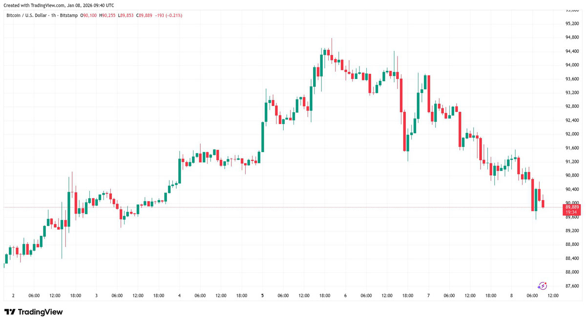The height and width of the screenshot is (323, 586).
Task: Click the close price value C89,889
Action: point(144,16)
